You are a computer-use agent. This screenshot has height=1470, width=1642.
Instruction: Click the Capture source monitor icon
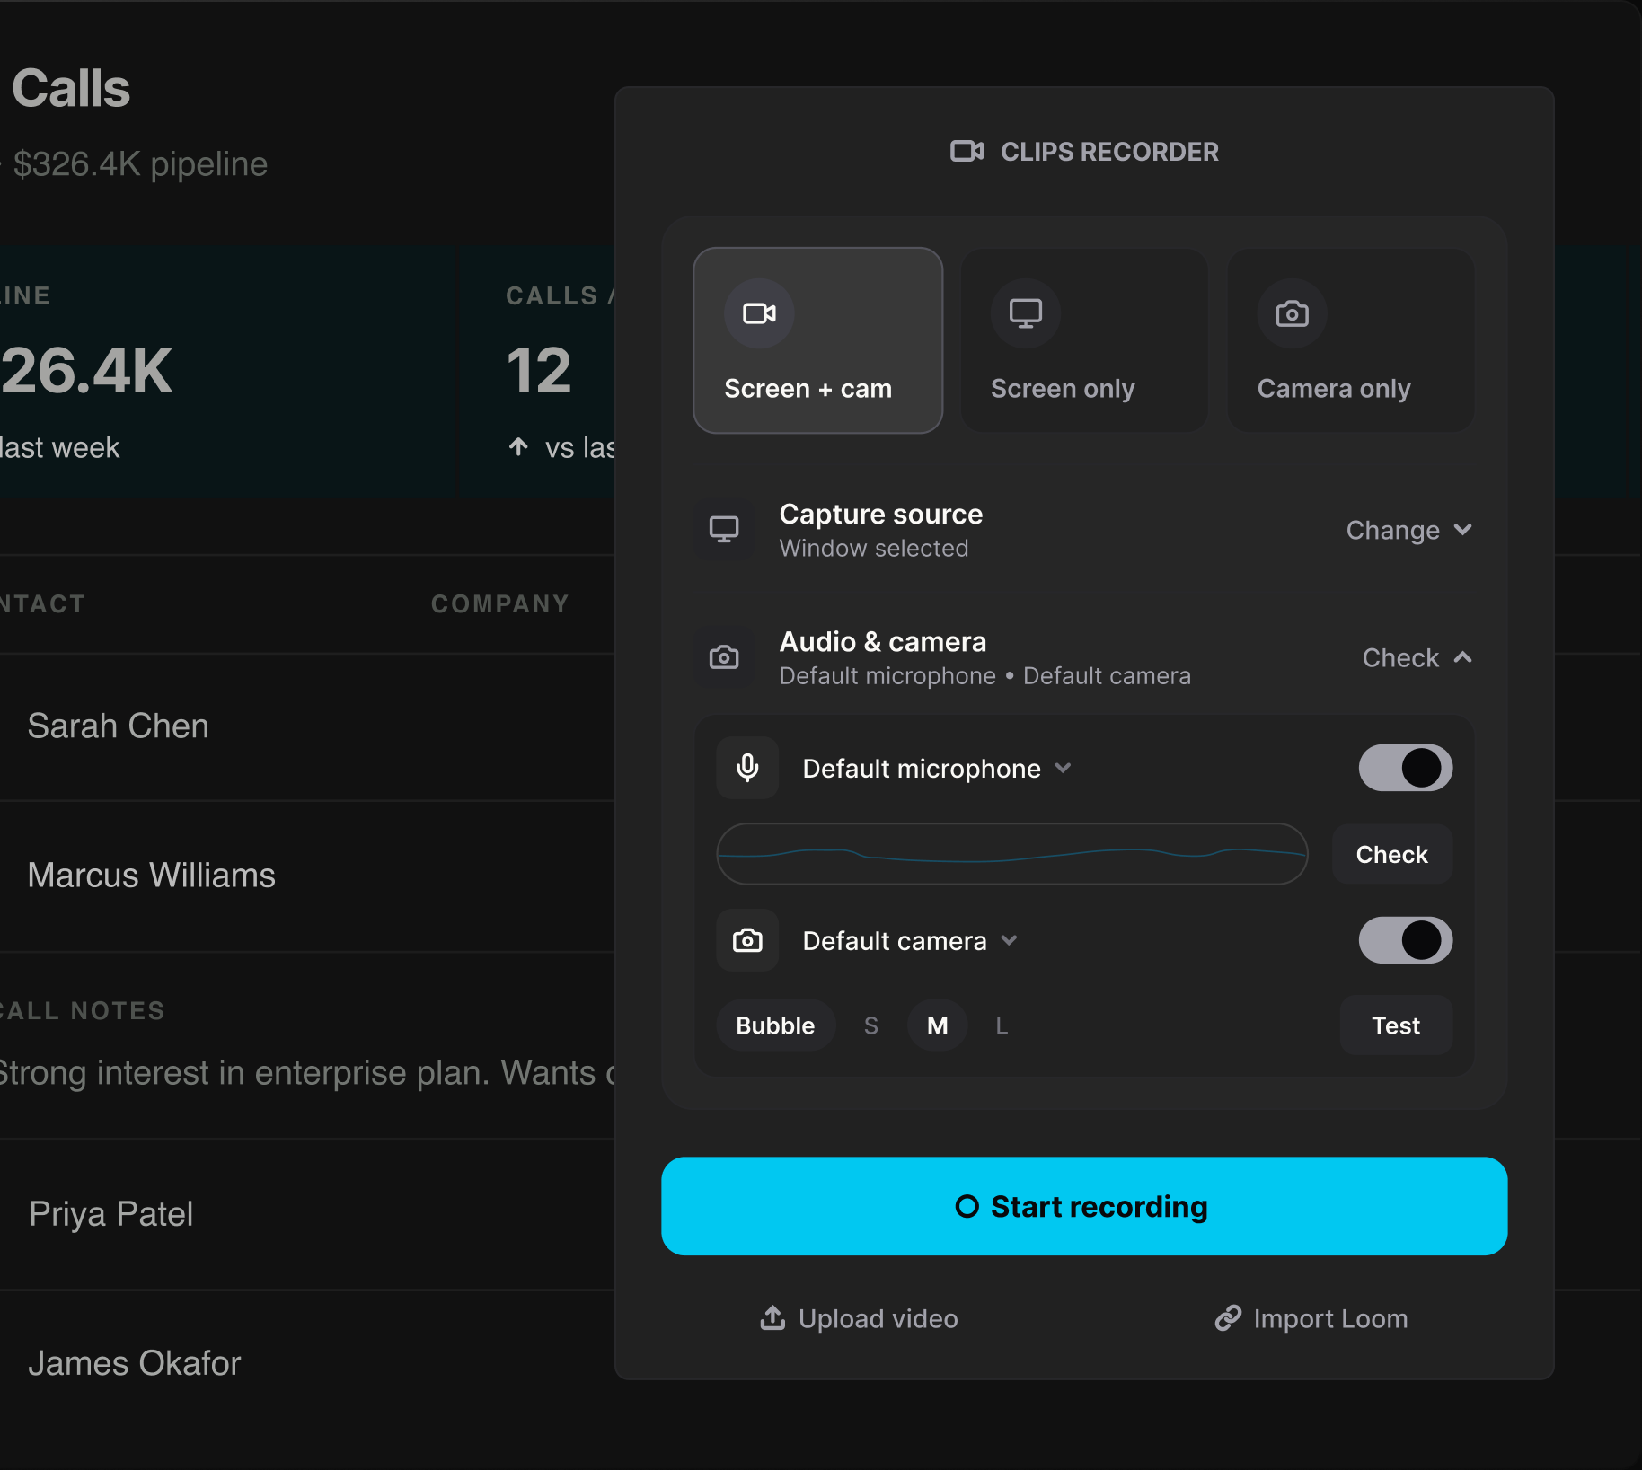pos(724,530)
